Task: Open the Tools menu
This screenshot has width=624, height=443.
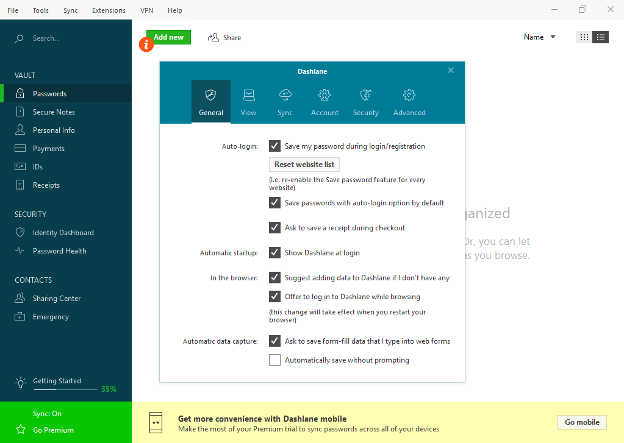Action: 41,10
